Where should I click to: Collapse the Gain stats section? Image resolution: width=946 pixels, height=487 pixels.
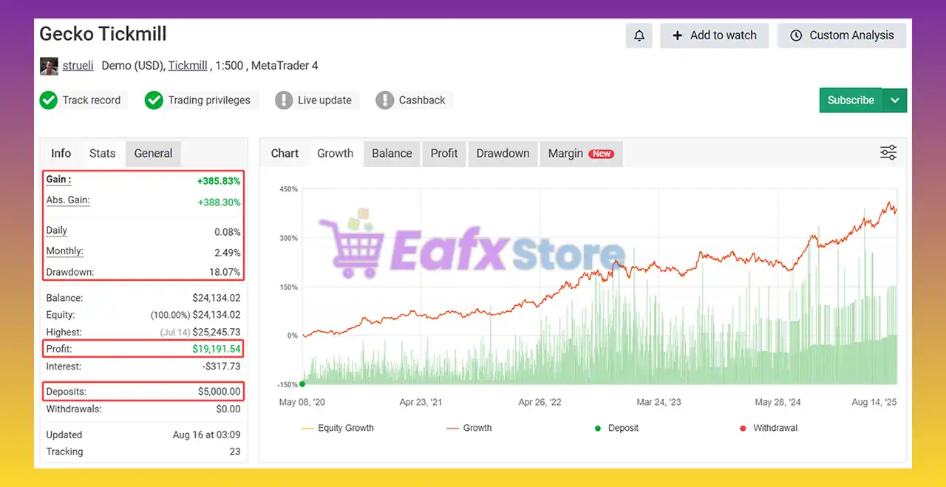tap(57, 180)
